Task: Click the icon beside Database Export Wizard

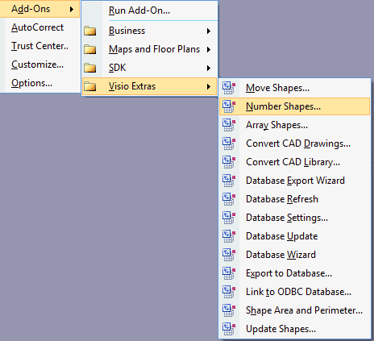Action: [229, 181]
